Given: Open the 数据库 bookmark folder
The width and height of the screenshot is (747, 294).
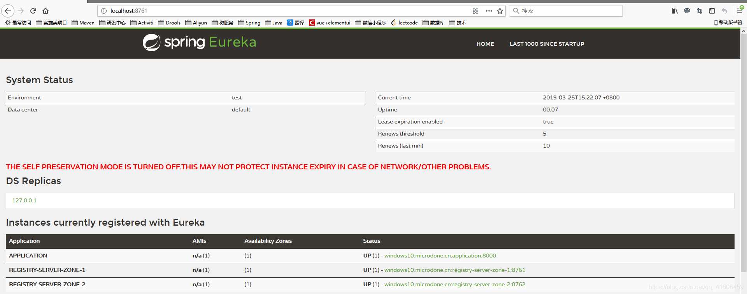Looking at the screenshot, I should pos(433,23).
